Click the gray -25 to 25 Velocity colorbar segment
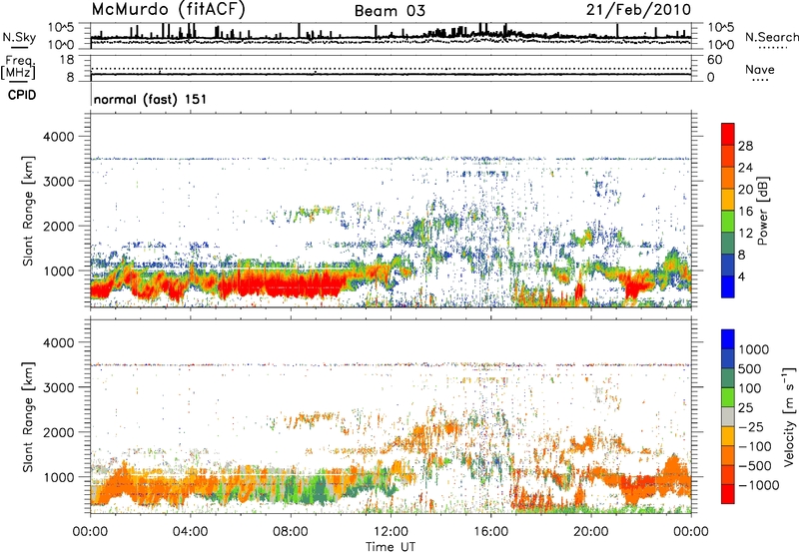Image resolution: width=799 pixels, height=553 pixels. tap(728, 416)
